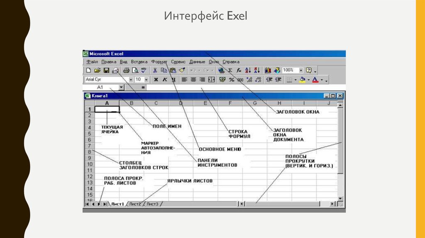Click the Print printer icon
425x238 pixels.
click(126, 70)
